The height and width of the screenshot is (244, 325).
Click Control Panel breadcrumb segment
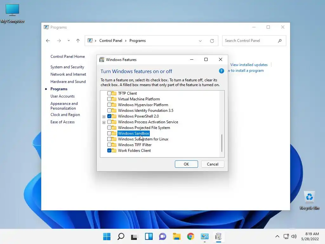point(111,41)
